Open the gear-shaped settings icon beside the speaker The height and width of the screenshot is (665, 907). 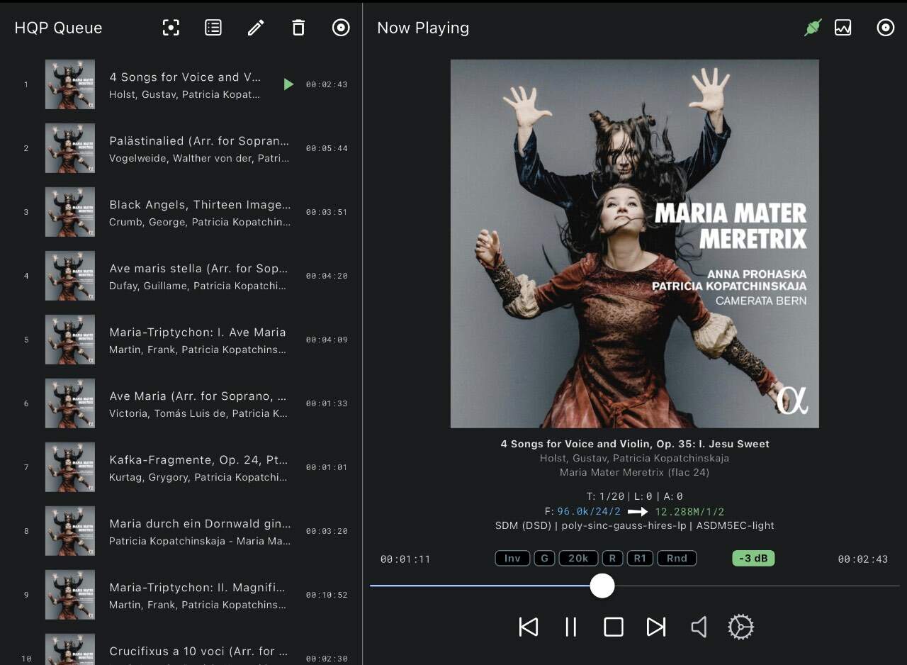(740, 627)
